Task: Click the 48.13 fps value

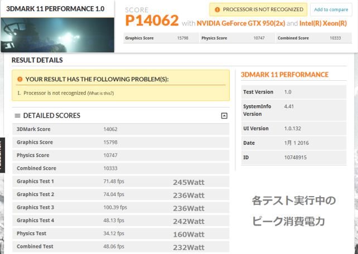Action: (x=114, y=220)
